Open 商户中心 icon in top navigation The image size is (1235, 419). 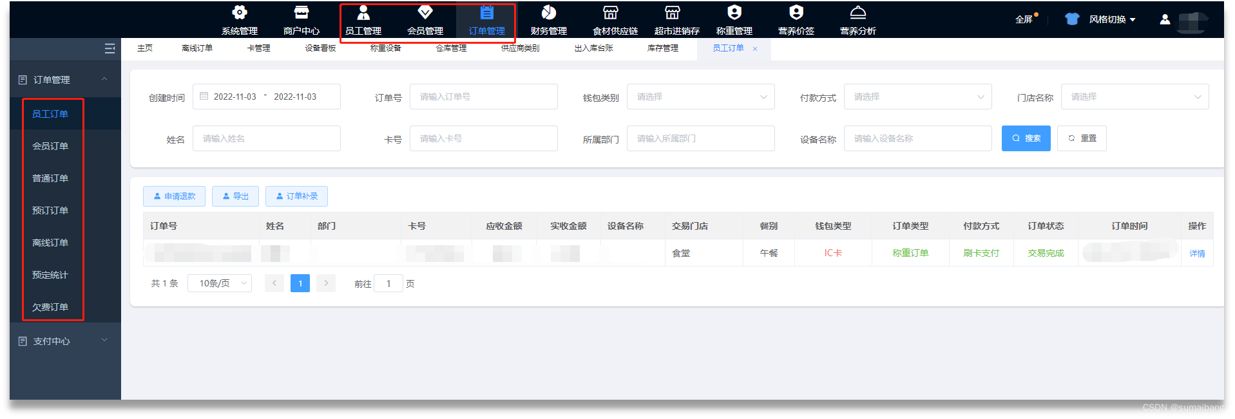pos(302,13)
